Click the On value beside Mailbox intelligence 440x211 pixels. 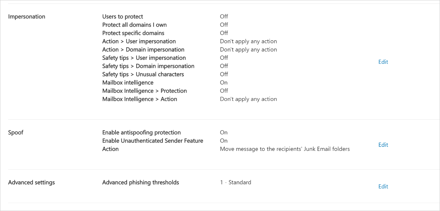(224, 82)
